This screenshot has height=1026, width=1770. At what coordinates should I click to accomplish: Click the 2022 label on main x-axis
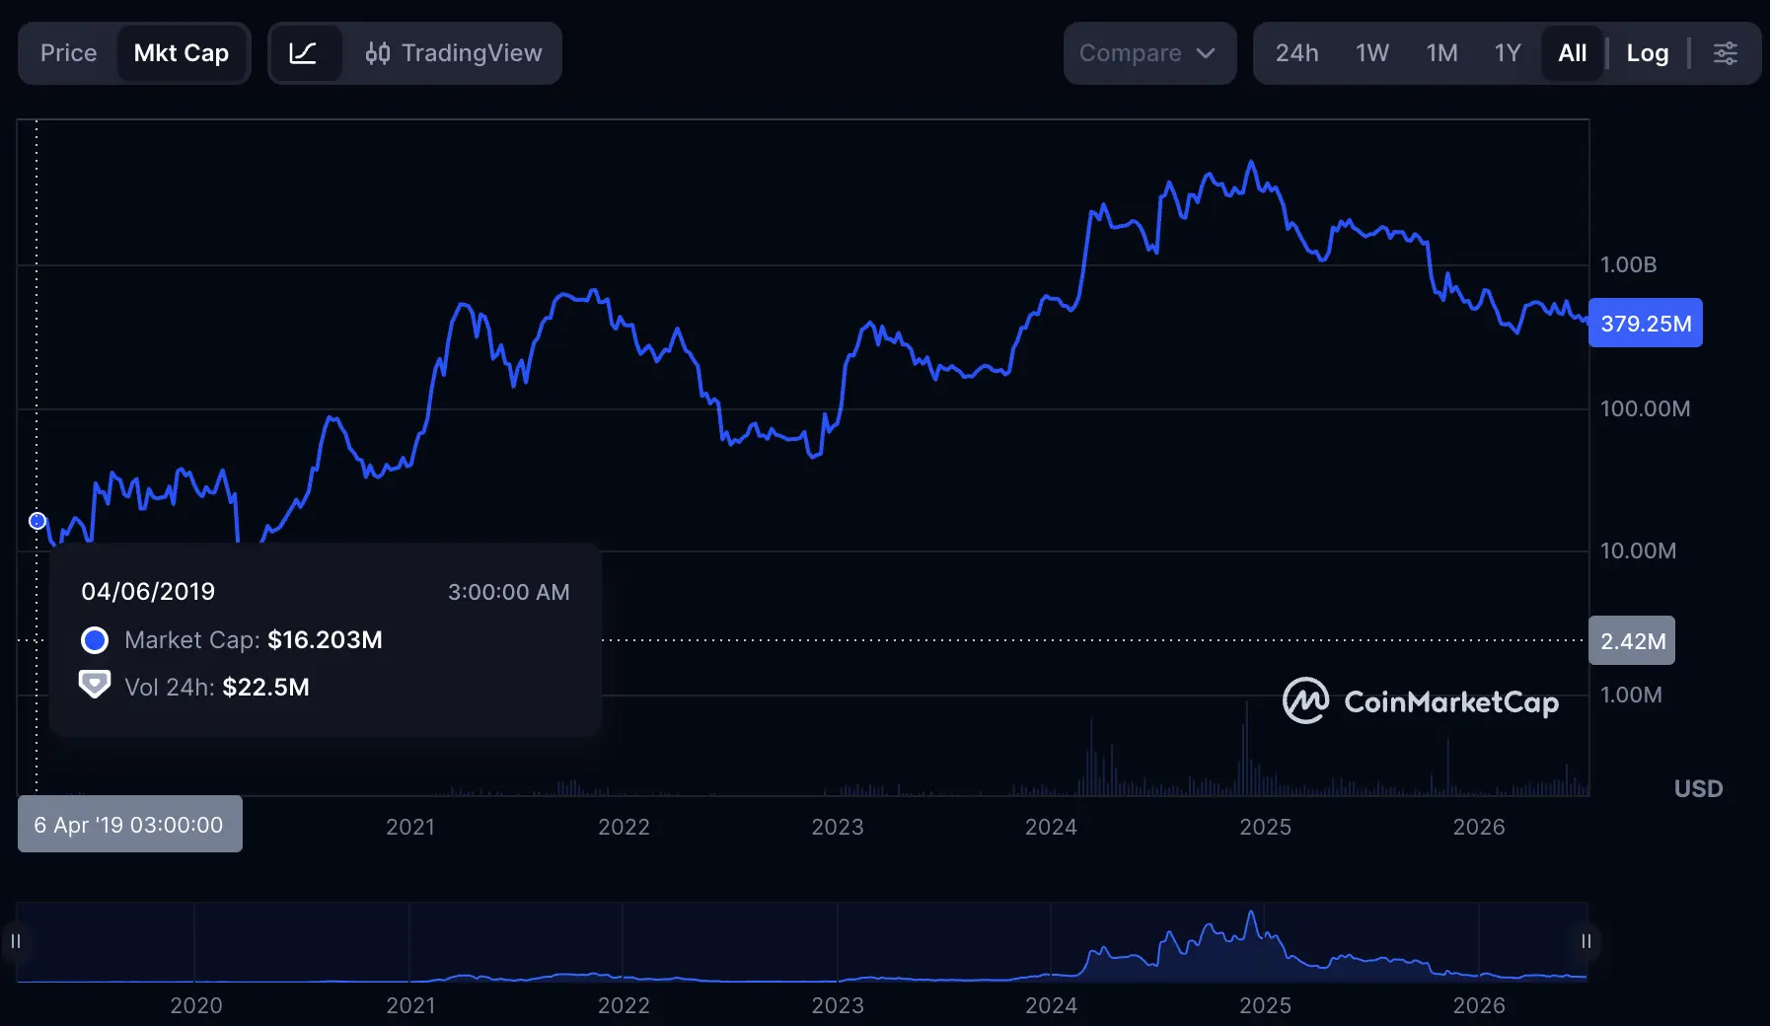624,827
